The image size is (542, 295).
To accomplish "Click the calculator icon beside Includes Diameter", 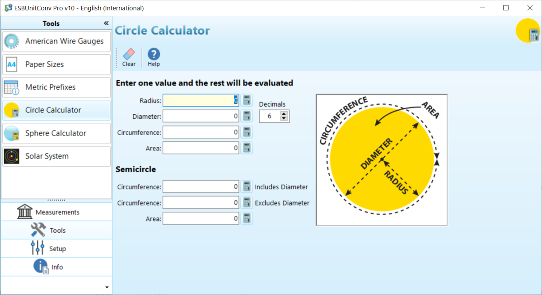I will 247,186.
